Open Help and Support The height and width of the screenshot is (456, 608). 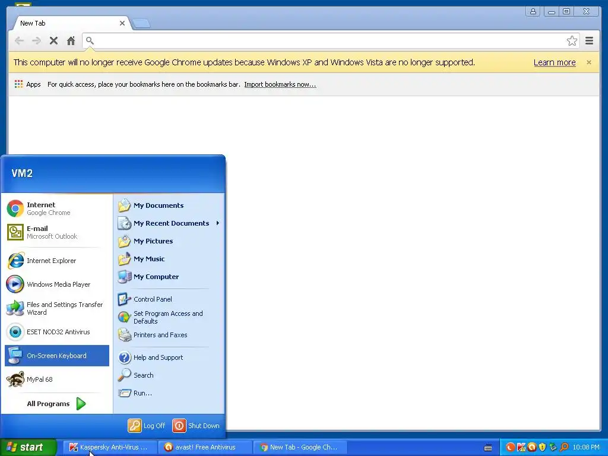(169, 357)
